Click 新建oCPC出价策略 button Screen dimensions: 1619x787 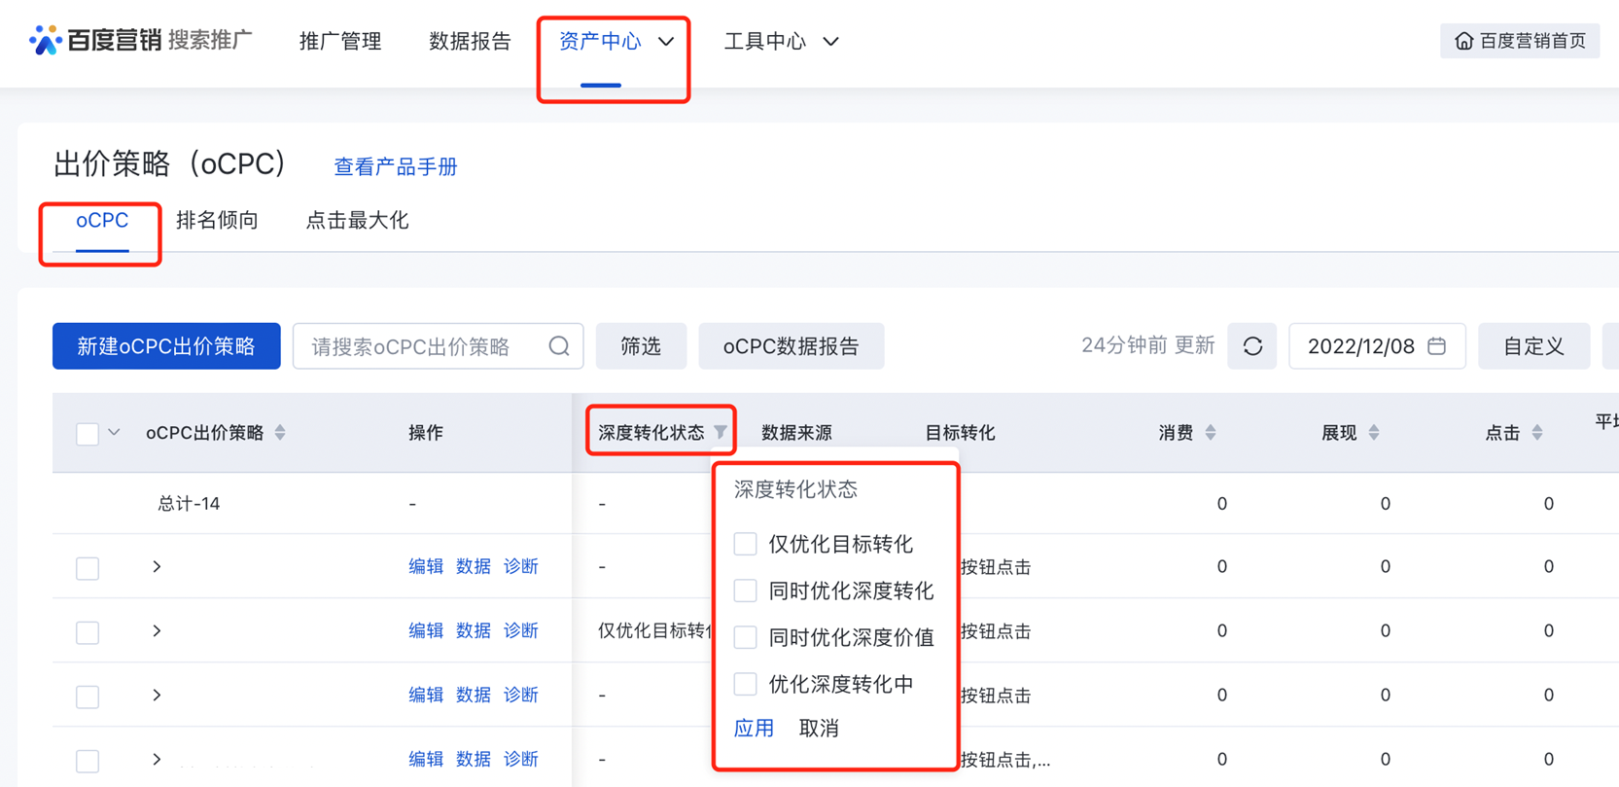(166, 346)
